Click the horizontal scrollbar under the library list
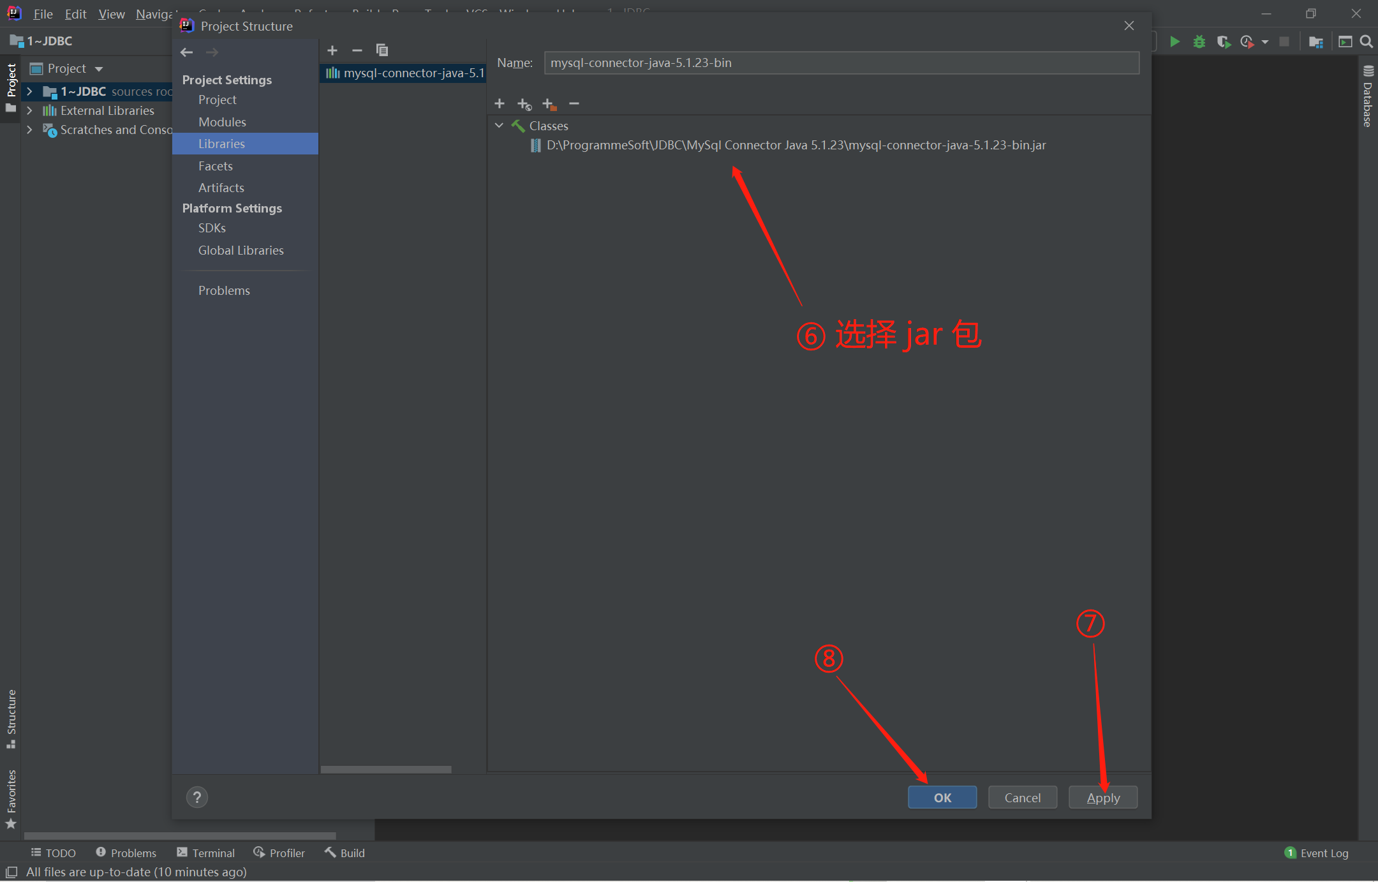 point(386,769)
